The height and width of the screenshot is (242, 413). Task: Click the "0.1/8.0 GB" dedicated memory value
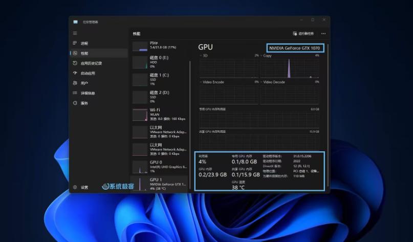pos(244,162)
